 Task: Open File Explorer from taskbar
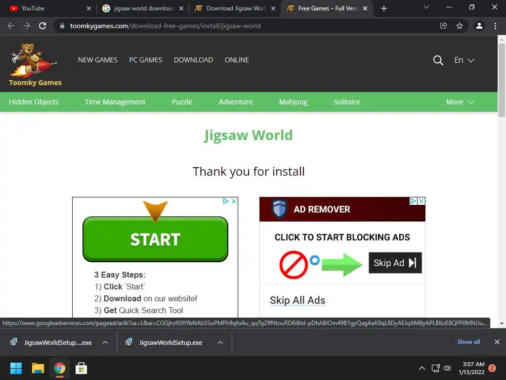pyautogui.click(x=38, y=368)
